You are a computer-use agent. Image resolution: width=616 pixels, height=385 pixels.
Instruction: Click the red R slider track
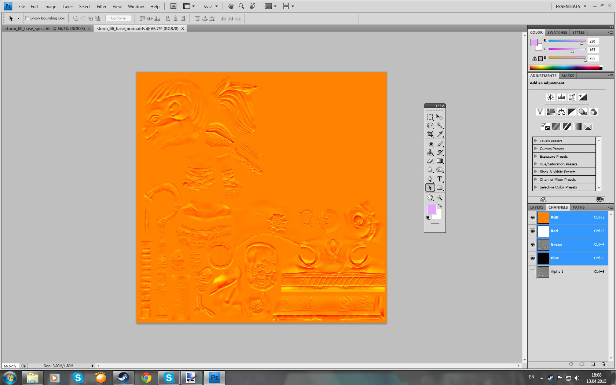pos(567,41)
